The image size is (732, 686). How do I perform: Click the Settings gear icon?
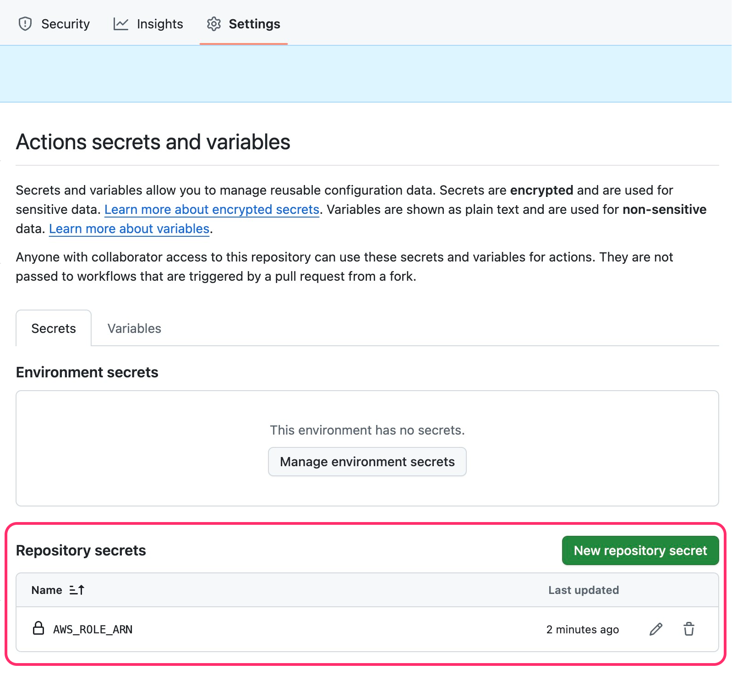coord(214,24)
